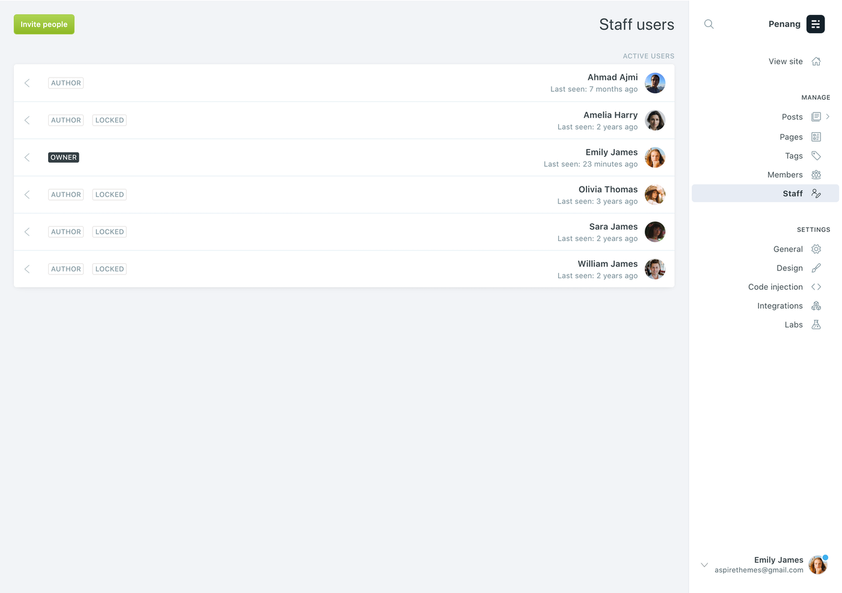This screenshot has height=593, width=842.
Task: Click the Tags label icon
Action: tap(816, 156)
